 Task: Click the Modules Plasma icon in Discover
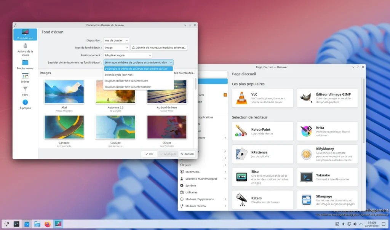[x=182, y=206]
